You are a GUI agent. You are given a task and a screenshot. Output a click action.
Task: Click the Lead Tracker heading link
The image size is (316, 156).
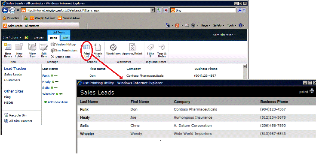(x=15, y=69)
